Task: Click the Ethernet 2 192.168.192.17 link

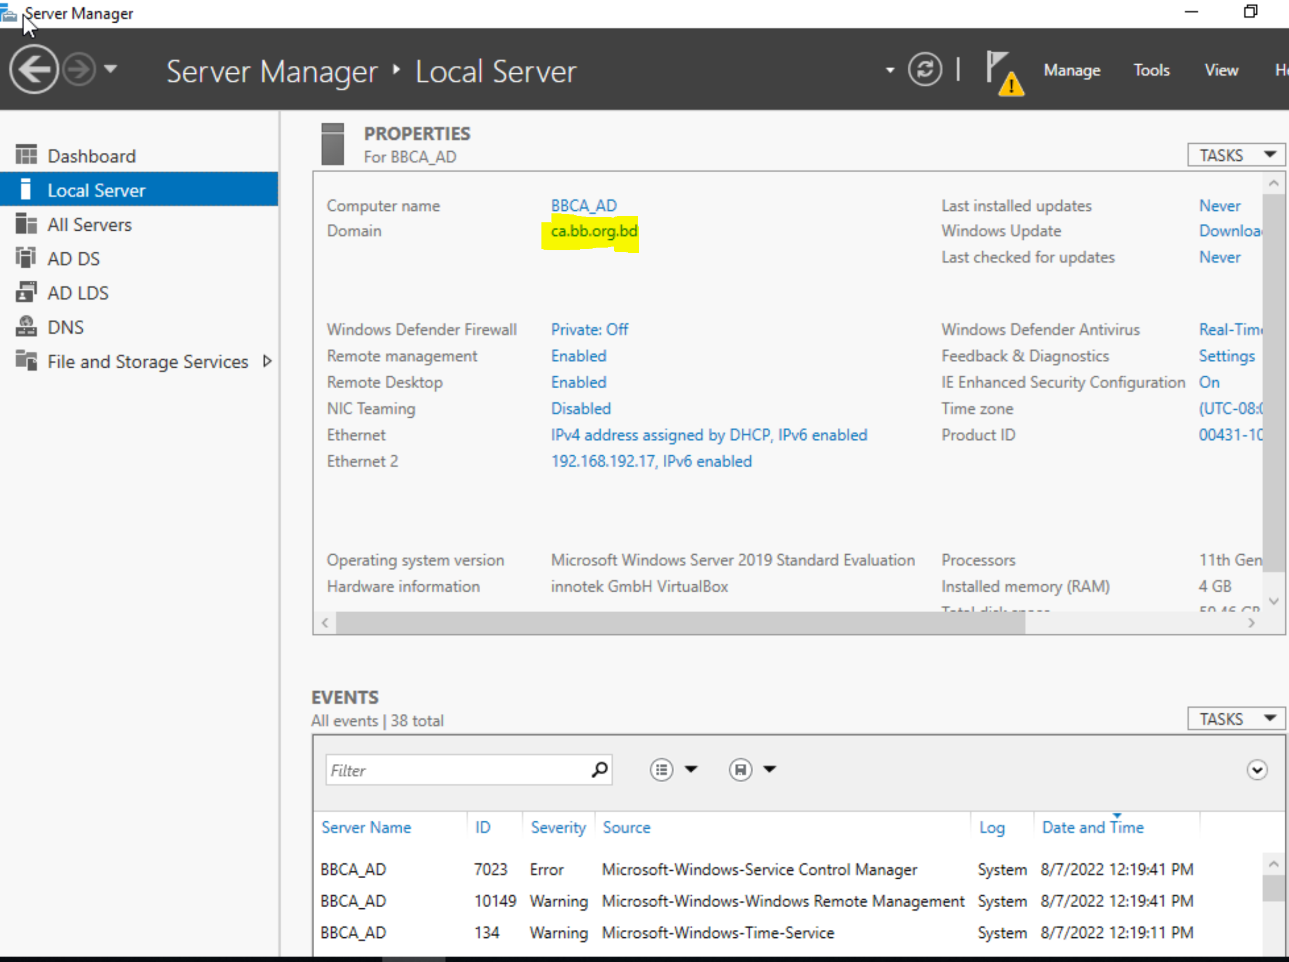Action: coord(652,461)
